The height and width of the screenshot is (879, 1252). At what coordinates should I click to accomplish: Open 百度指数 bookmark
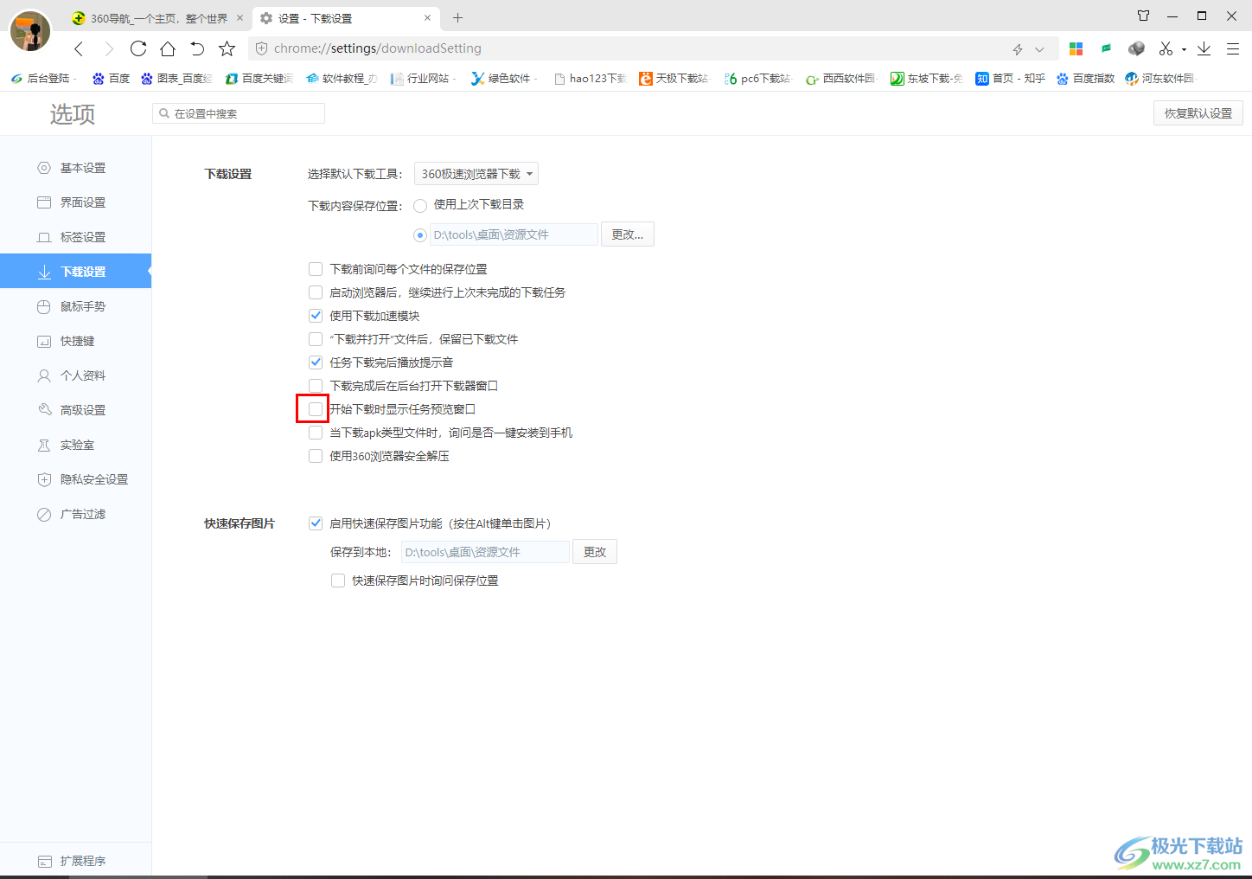pyautogui.click(x=1085, y=79)
